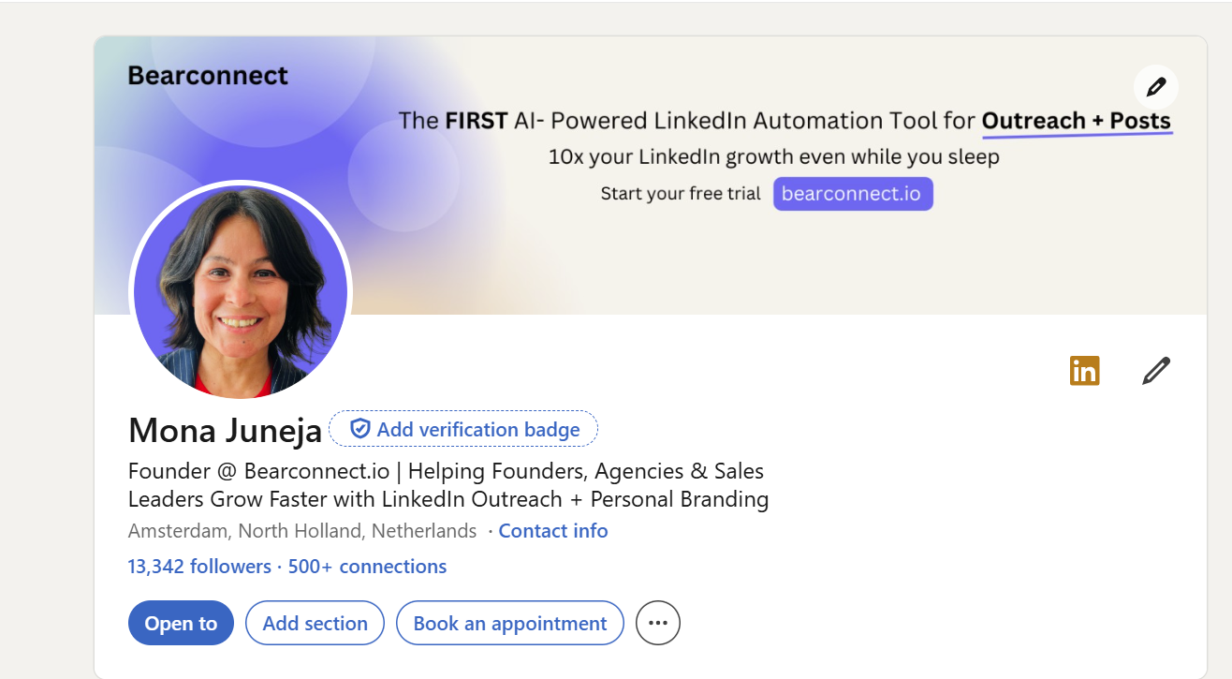Open the Contact info link

[x=552, y=531]
